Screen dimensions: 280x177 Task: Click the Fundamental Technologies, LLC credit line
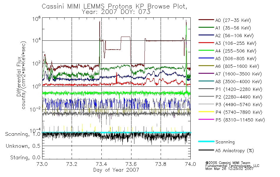point(232,166)
